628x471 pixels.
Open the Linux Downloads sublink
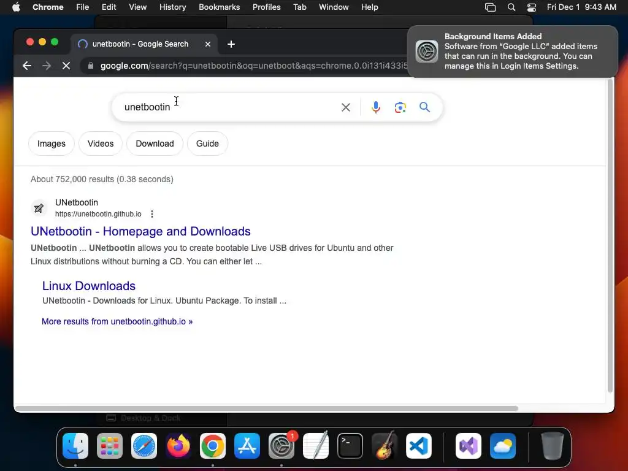coord(89,286)
